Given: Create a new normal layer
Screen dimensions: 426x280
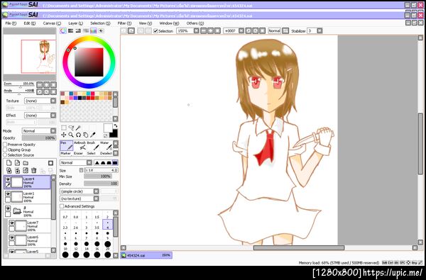Looking at the screenshot, I should (x=9, y=163).
